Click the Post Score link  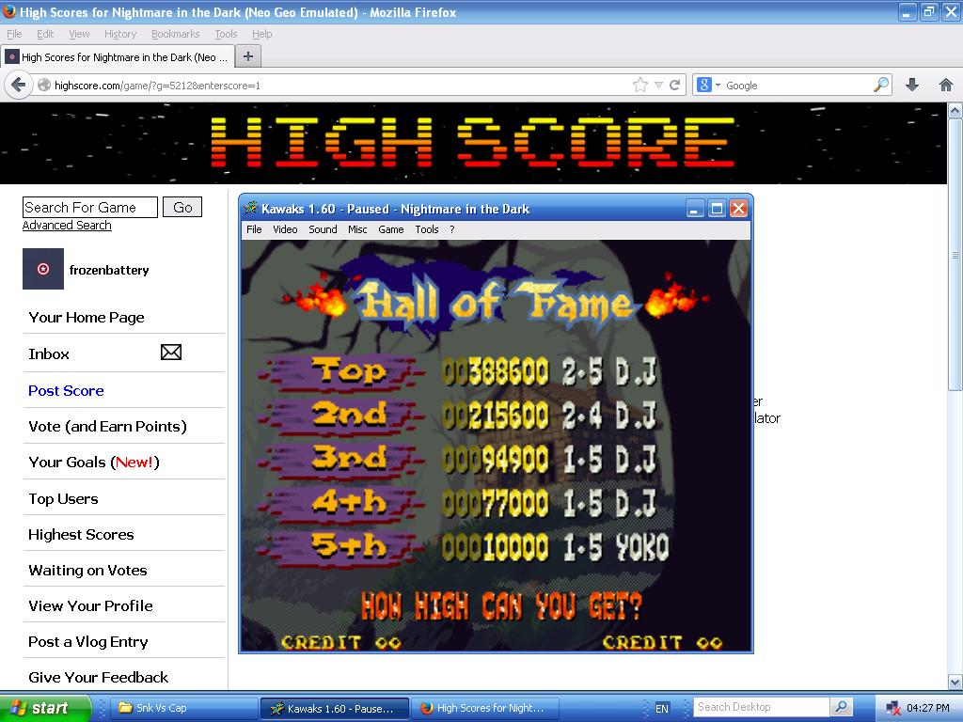tap(66, 390)
